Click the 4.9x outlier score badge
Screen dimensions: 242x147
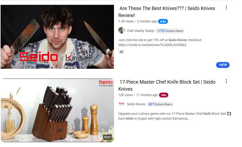[163, 21]
